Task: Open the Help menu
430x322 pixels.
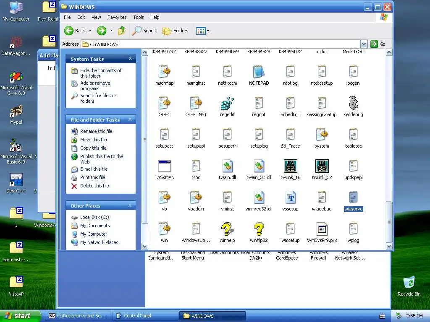Action: [155, 17]
